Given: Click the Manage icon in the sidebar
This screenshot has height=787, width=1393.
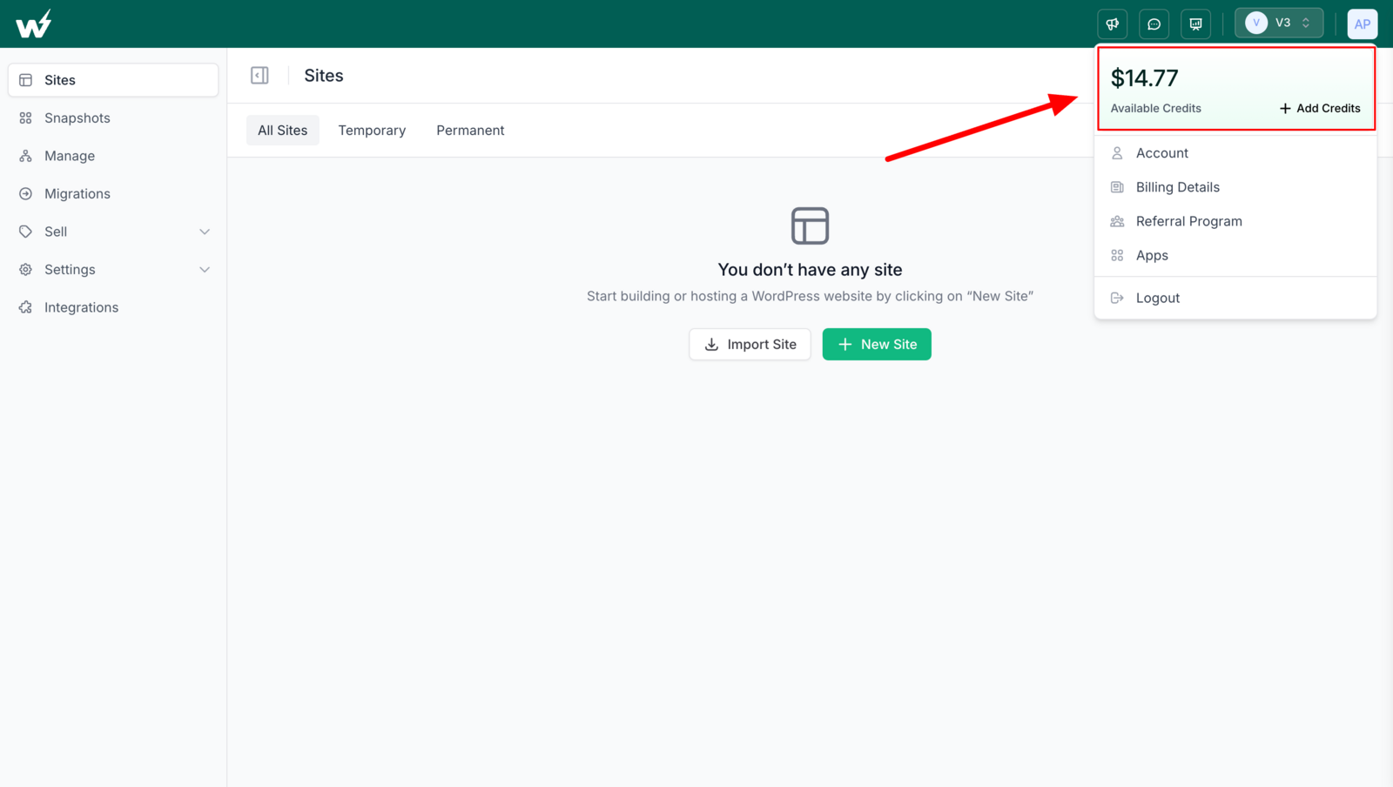Looking at the screenshot, I should click(x=26, y=156).
